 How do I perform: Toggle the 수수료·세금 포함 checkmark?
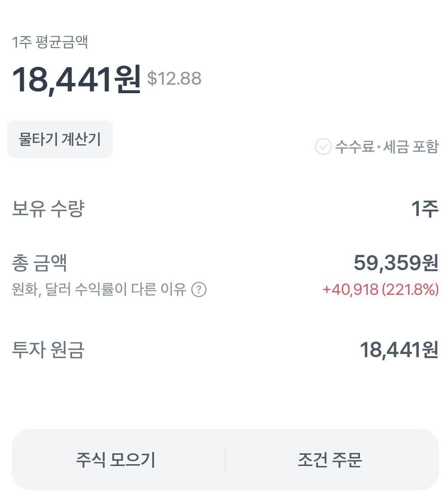pyautogui.click(x=323, y=147)
